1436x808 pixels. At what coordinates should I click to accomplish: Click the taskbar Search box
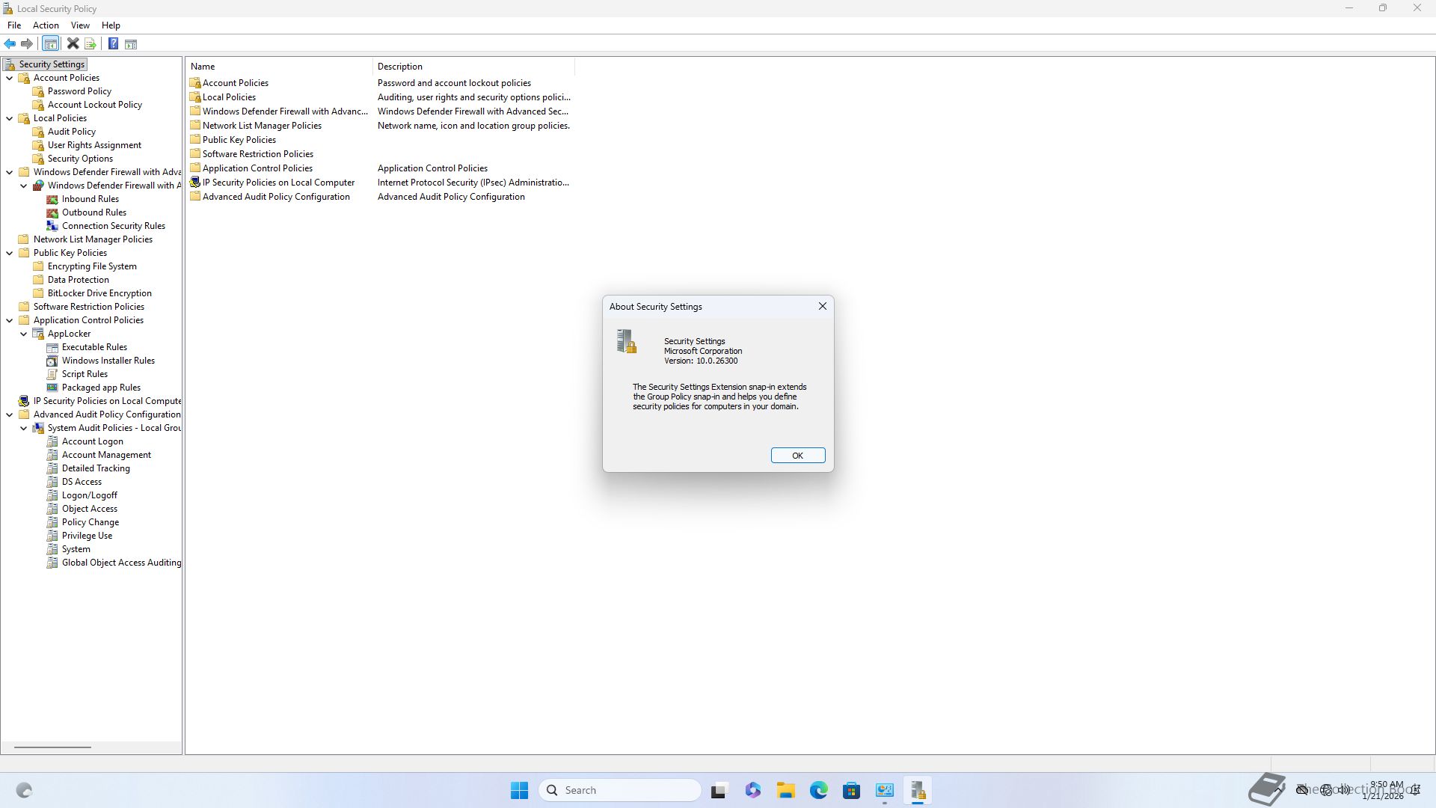pos(620,790)
